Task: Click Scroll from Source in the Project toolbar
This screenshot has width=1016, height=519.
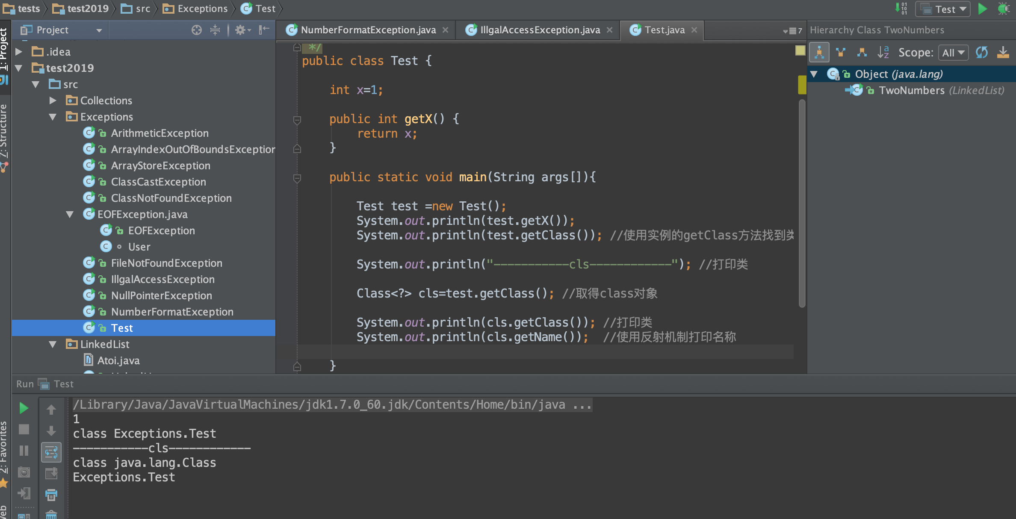Action: tap(196, 30)
